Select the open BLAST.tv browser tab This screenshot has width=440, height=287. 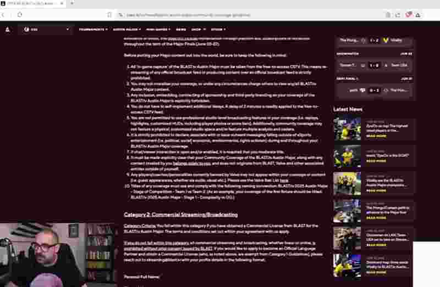click(x=32, y=4)
